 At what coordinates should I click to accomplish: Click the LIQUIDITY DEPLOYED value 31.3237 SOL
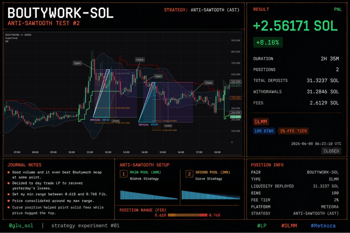[x=326, y=186]
